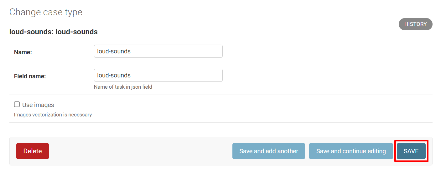Open the HISTORY page
The width and height of the screenshot is (441, 172).
click(x=415, y=24)
